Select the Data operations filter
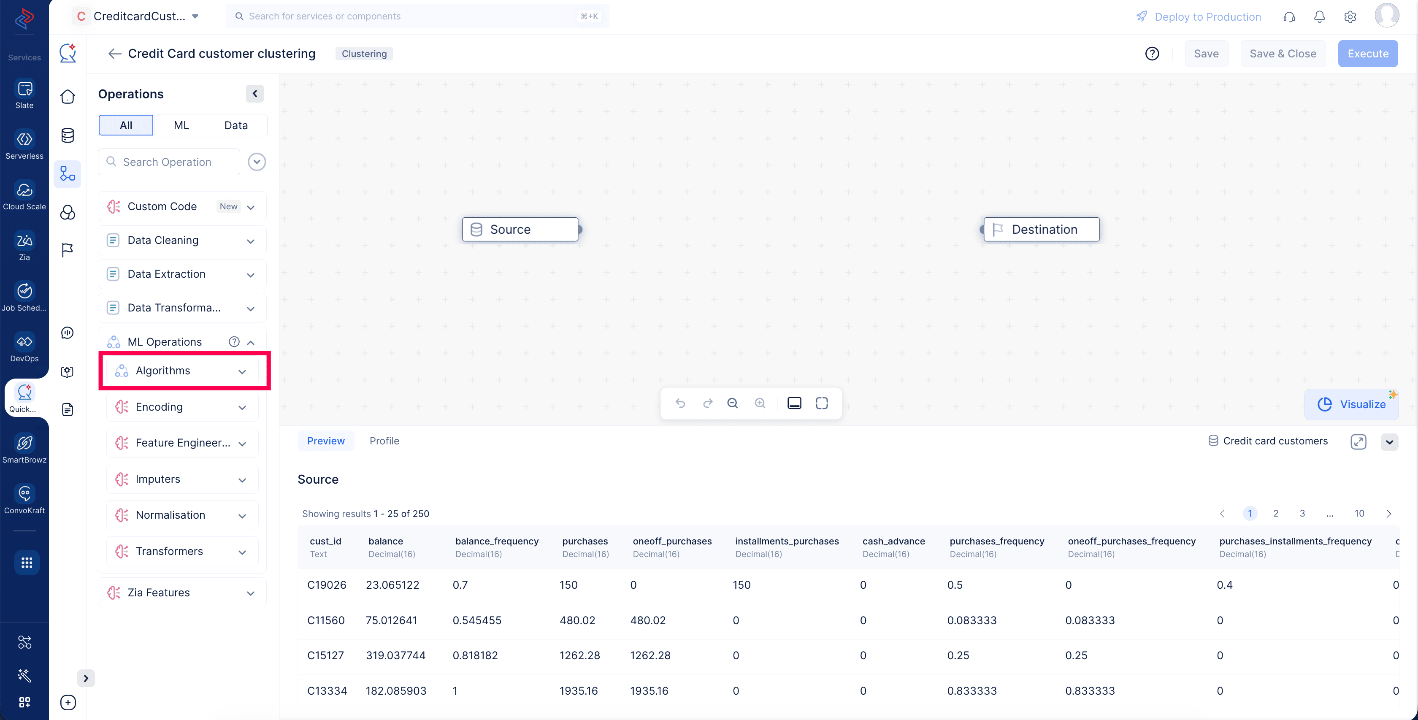Image resolution: width=1418 pixels, height=720 pixels. (236, 125)
